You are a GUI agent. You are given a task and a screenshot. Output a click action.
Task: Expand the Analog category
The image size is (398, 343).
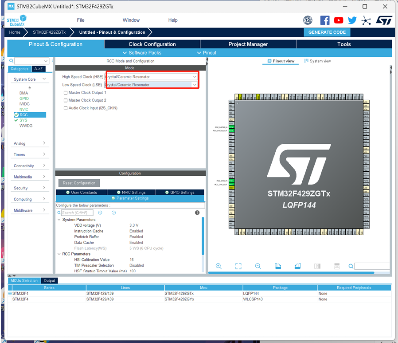(44, 143)
